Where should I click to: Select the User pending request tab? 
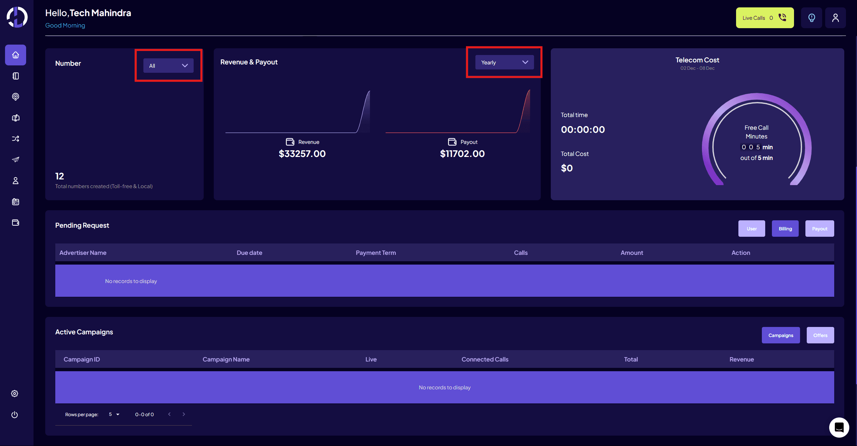(x=751, y=229)
